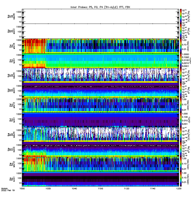The width and height of the screenshot is (191, 203).
Task: Select the "thd fff 32 scm3" panel label
Action: pyautogui.click(x=11, y=90)
